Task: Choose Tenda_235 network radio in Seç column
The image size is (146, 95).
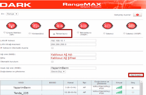Action: tap(133, 92)
